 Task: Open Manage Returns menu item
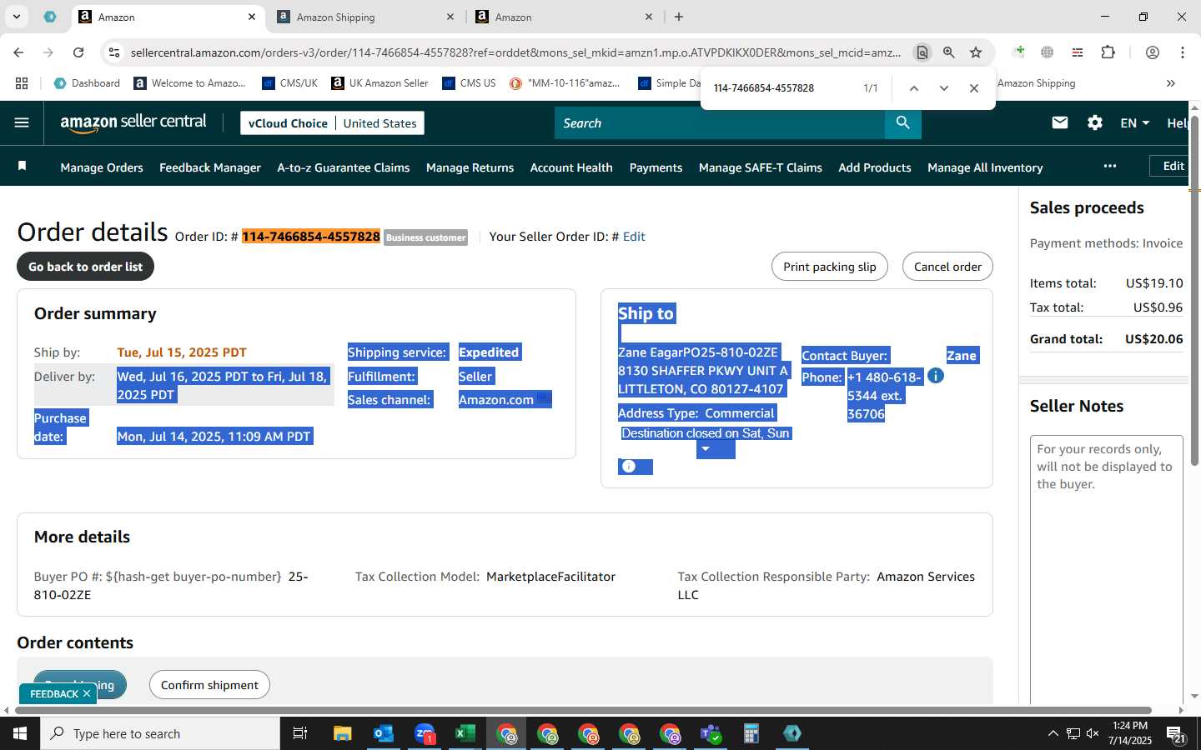pos(470,167)
